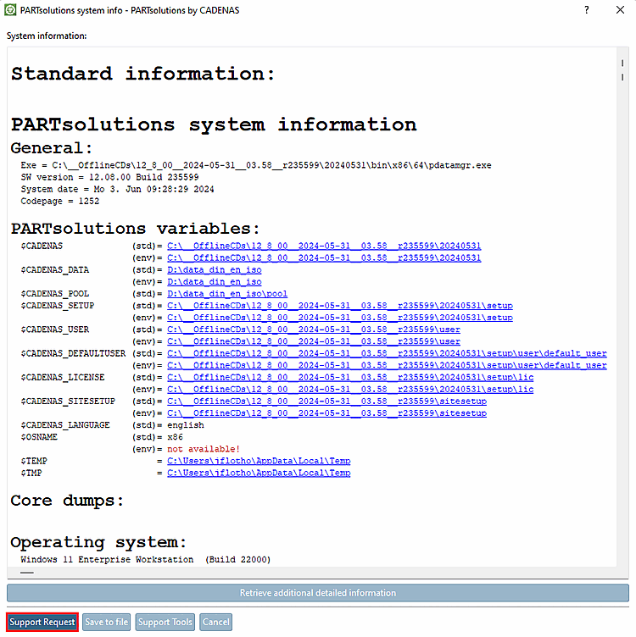Click the 'Operating system:' heading
The height and width of the screenshot is (637, 636).
[x=98, y=542]
